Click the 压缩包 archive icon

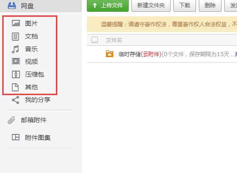[16, 74]
